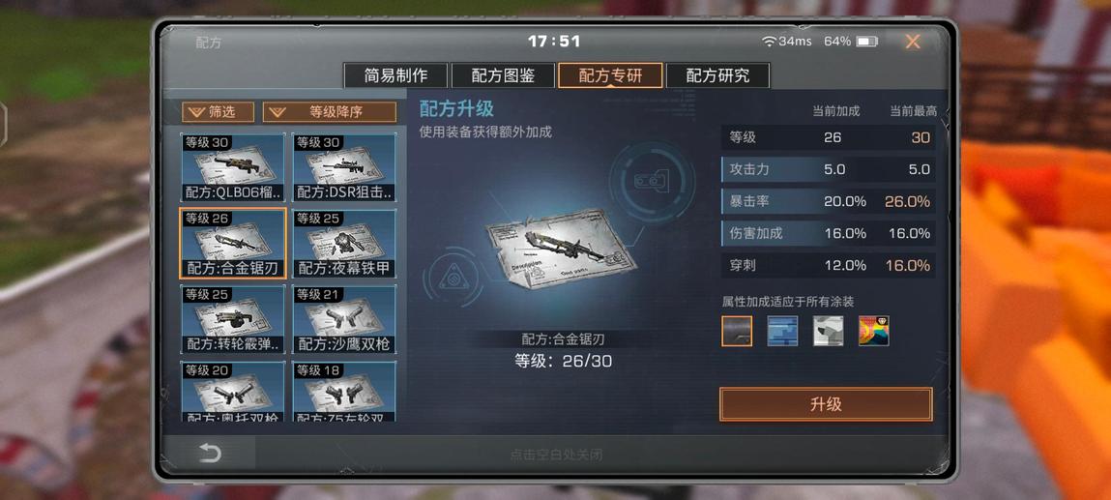Close the recipe panel with X
This screenshot has height=500, width=1111.
pyautogui.click(x=913, y=42)
